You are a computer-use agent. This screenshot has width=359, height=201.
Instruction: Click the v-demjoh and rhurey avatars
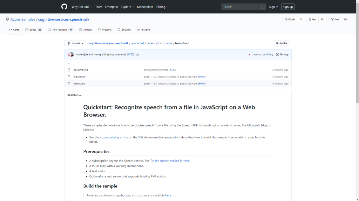point(70,54)
